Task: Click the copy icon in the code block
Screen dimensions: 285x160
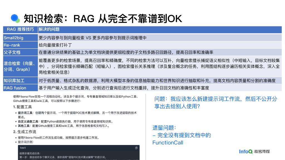Action: pos(136,148)
